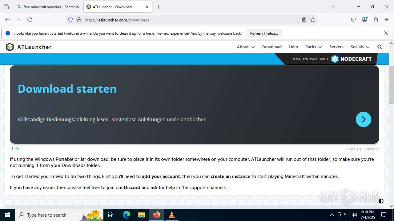Image resolution: width=394 pixels, height=221 pixels.
Task: Click the Nodecraft snowflake logo
Action: [x=335, y=59]
